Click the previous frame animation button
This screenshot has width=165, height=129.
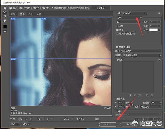[143, 119]
